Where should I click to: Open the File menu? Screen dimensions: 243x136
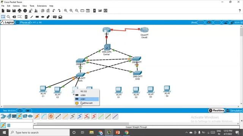click(3, 6)
